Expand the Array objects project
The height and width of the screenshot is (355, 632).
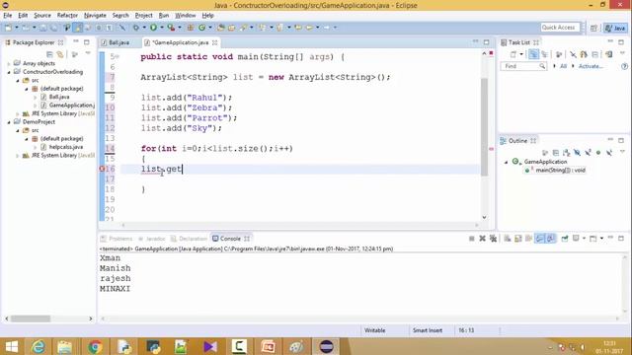coord(9,63)
